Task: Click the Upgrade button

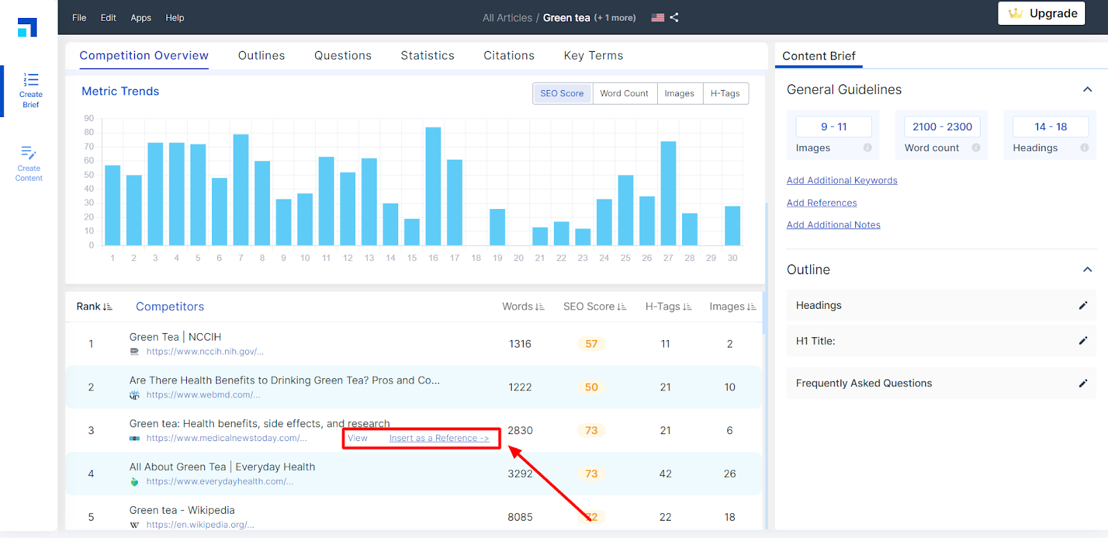Action: (1042, 13)
